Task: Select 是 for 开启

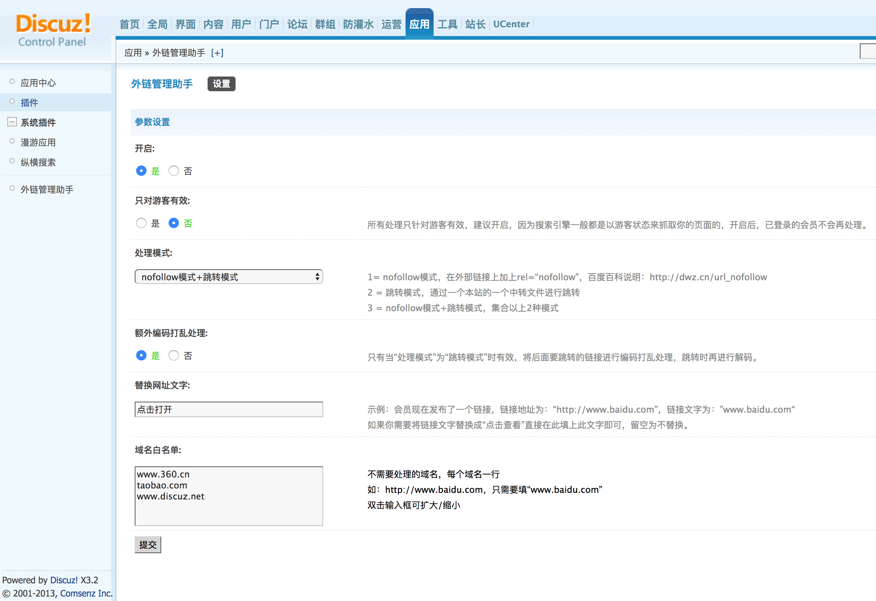Action: (x=141, y=171)
